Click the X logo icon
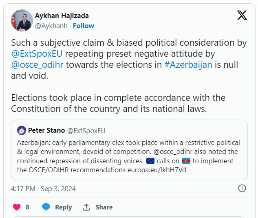This screenshot has width=258, height=218. 242,16
